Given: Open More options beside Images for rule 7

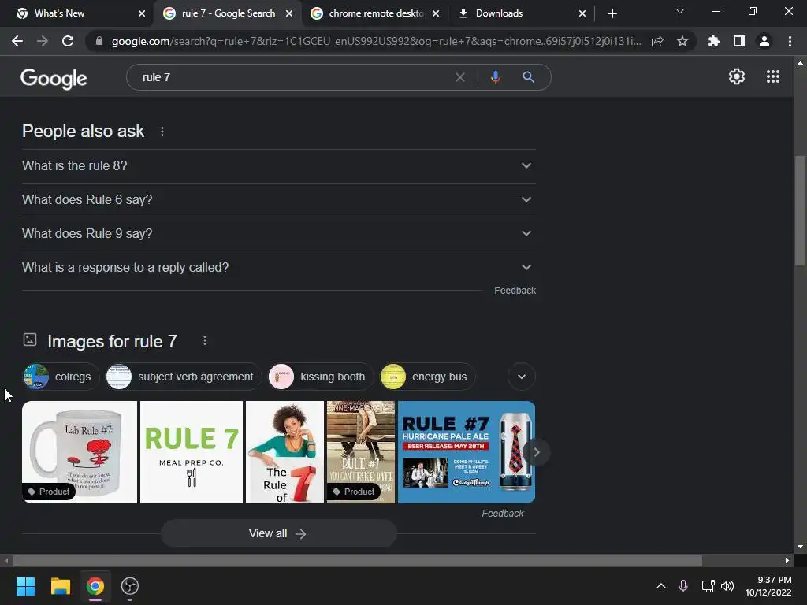Looking at the screenshot, I should (205, 340).
